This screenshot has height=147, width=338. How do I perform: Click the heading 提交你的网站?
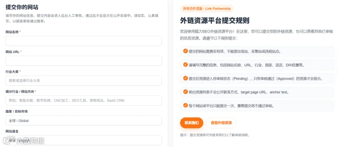(22, 7)
